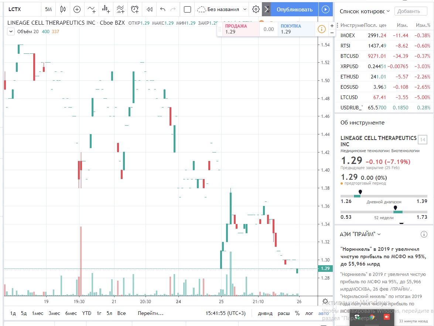Screen dimensions: 434x326
Task: Open the candlestick chart type selector
Action: point(63,9)
